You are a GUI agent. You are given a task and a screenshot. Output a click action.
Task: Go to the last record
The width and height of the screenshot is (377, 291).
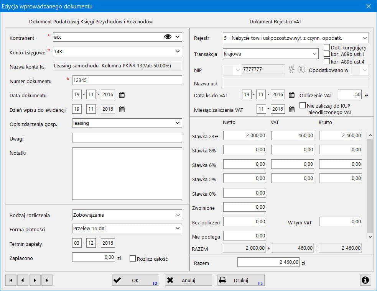coord(47,280)
